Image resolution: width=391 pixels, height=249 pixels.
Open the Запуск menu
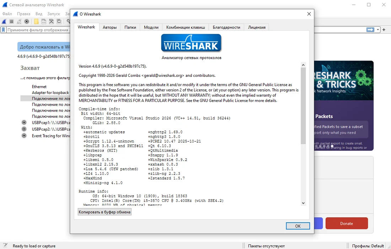click(54, 14)
